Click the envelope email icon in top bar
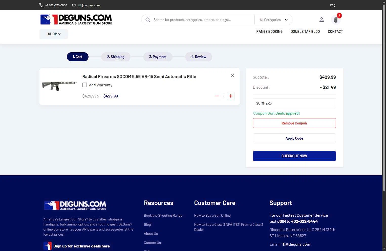Image resolution: width=386 pixels, height=251 pixels. (x=74, y=5)
